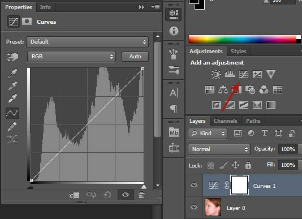Open the Preset dropdown showing Default
This screenshot has width=302, height=219.
pos(87,42)
